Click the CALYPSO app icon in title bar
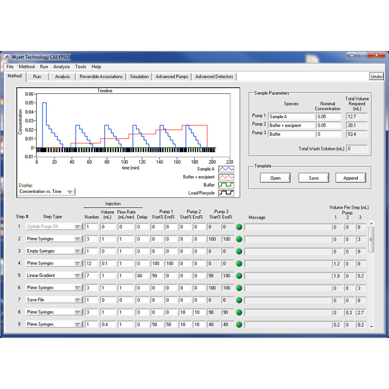 (x=7, y=57)
